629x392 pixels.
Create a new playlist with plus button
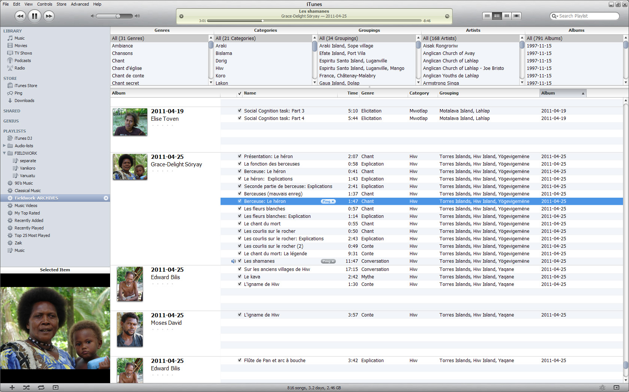coord(12,388)
